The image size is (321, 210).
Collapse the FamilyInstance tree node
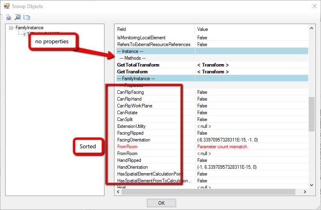(11, 28)
